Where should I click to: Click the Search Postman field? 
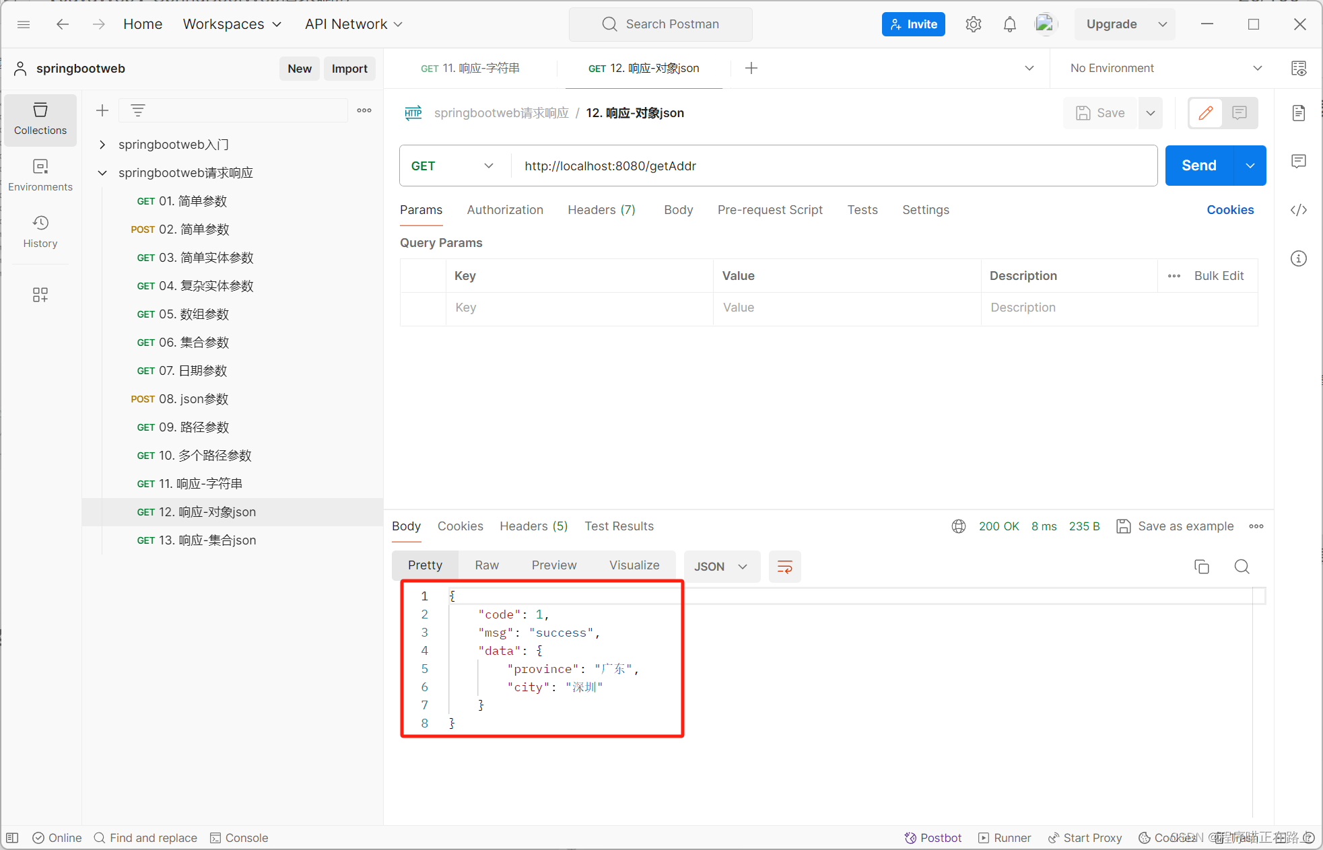660,24
